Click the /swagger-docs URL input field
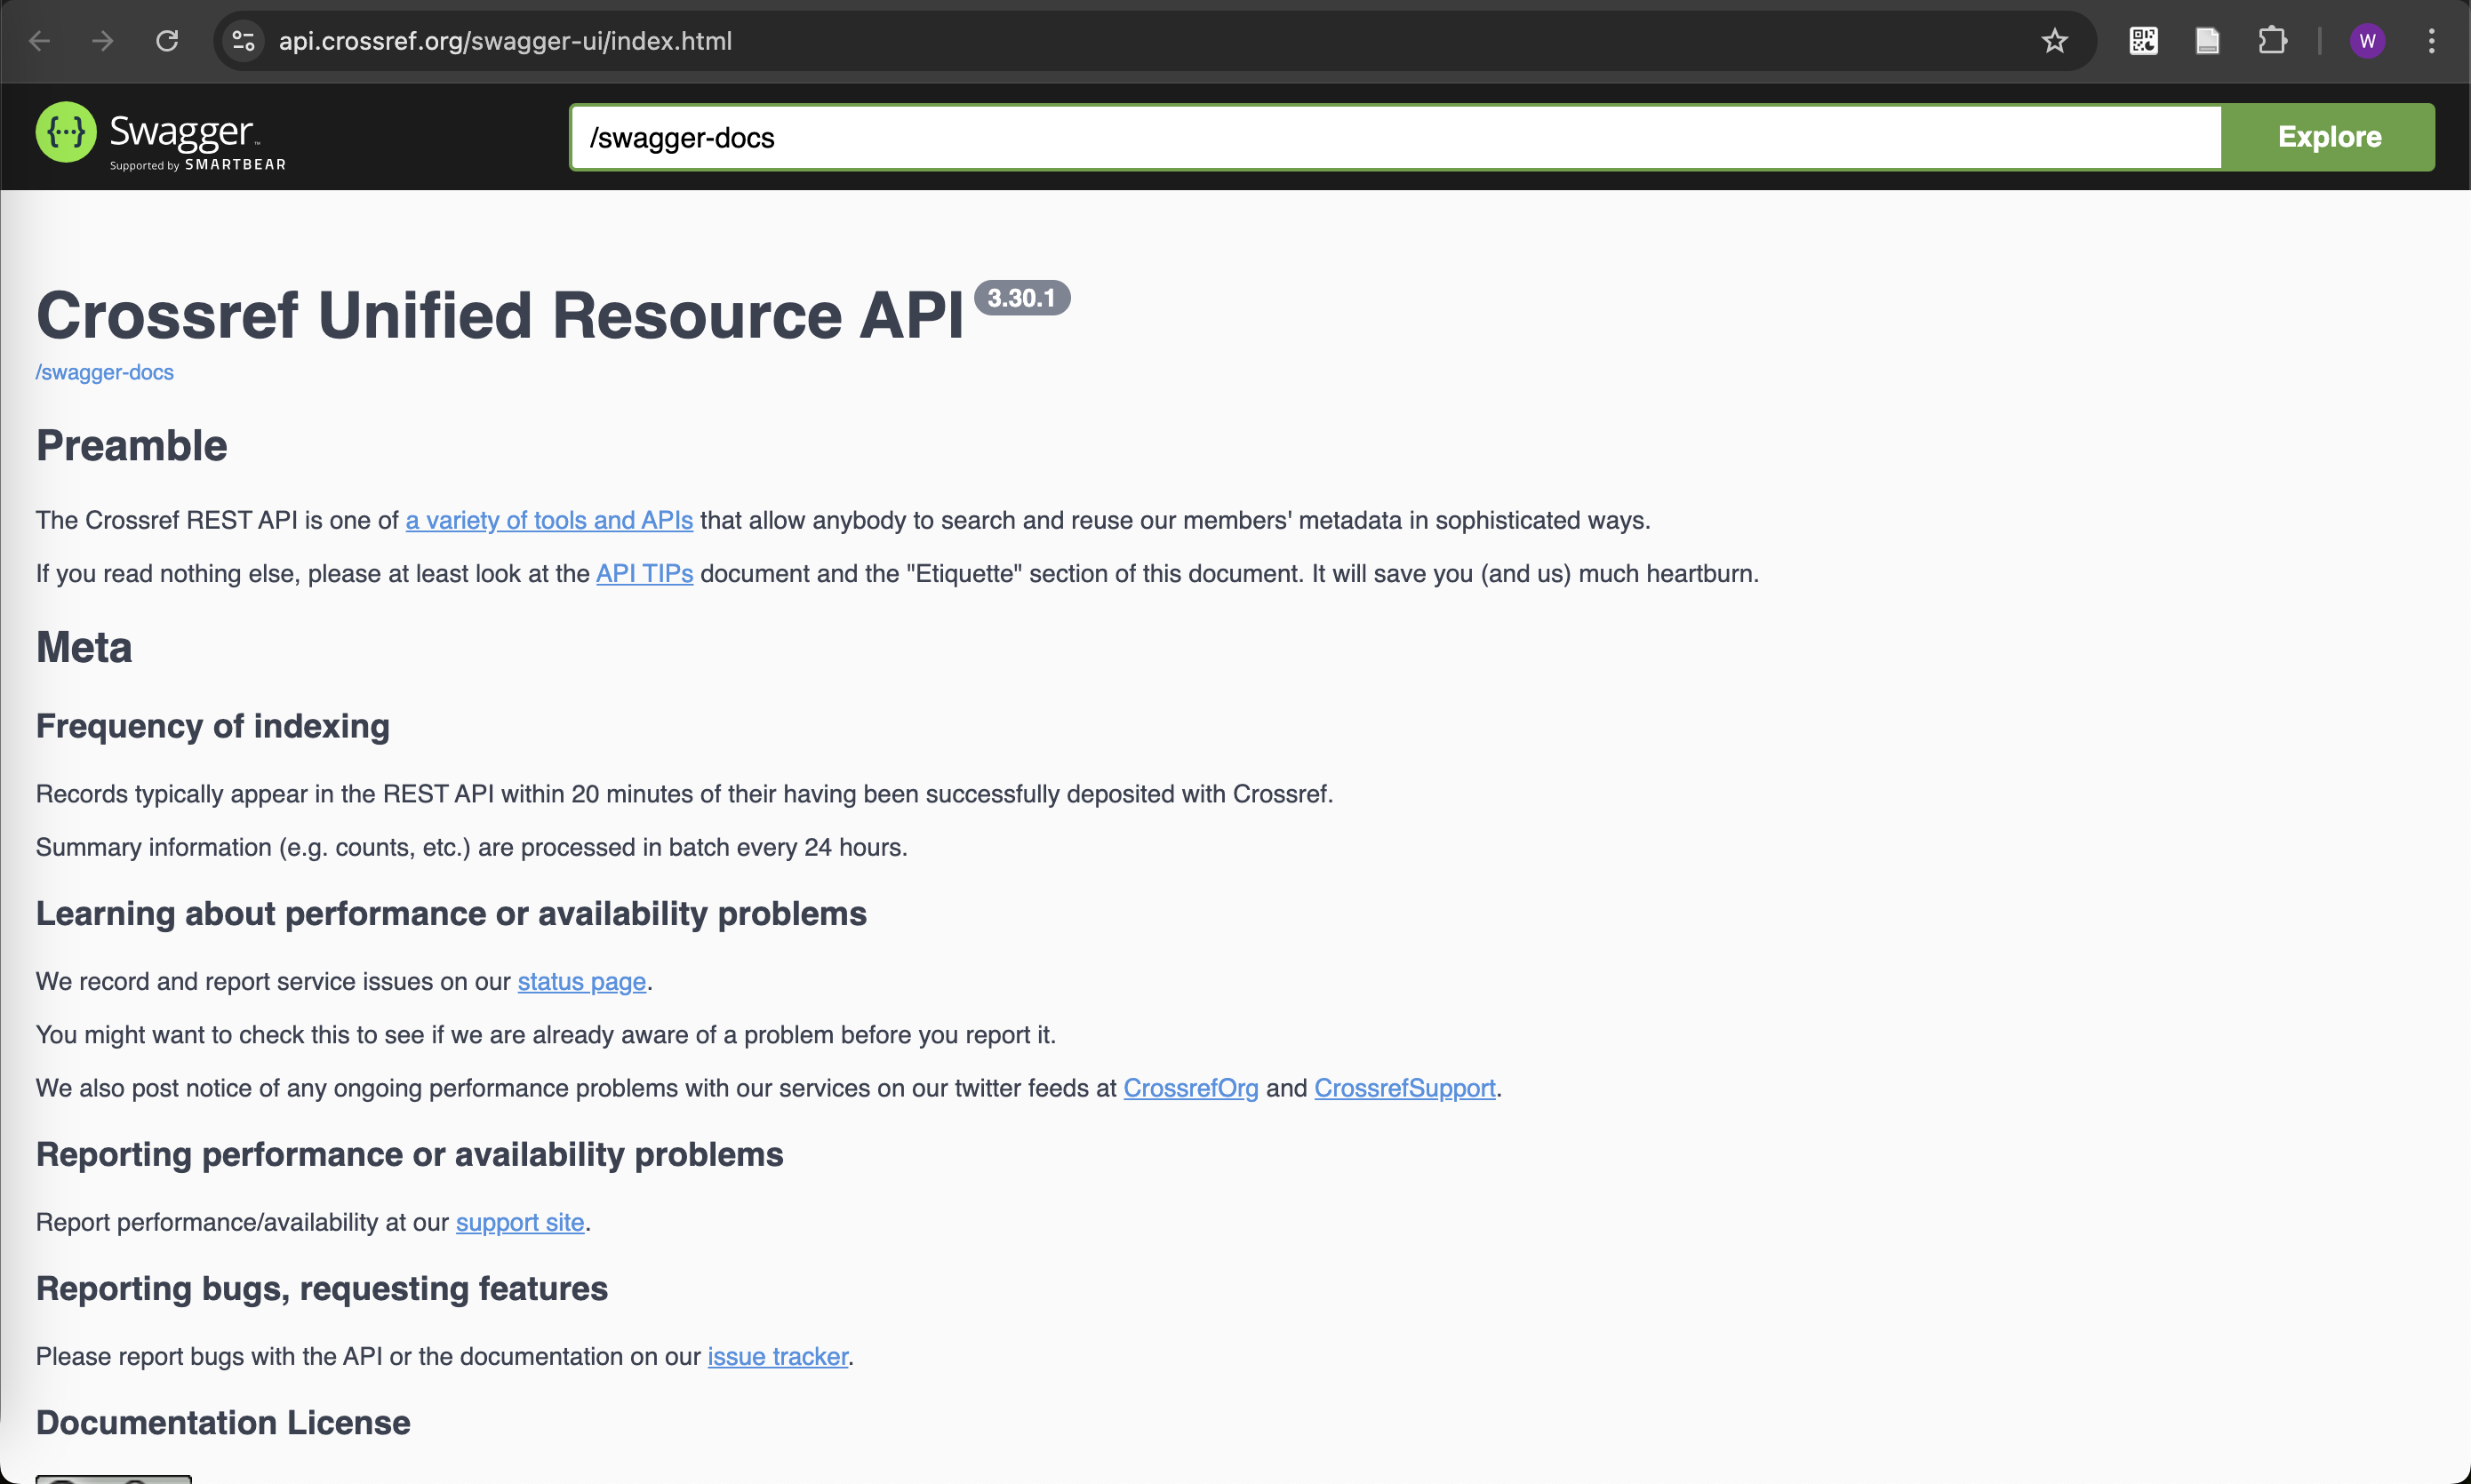Screen dimensions: 2471x1484 [x=1395, y=137]
